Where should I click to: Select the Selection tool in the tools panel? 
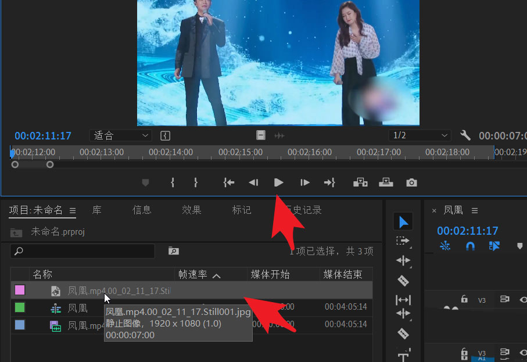(403, 221)
